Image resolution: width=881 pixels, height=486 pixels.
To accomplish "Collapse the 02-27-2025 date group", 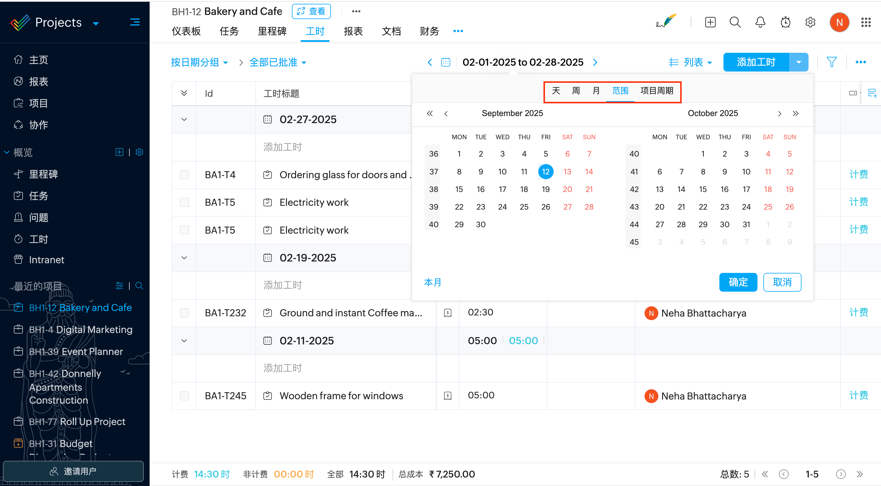I will [x=184, y=119].
